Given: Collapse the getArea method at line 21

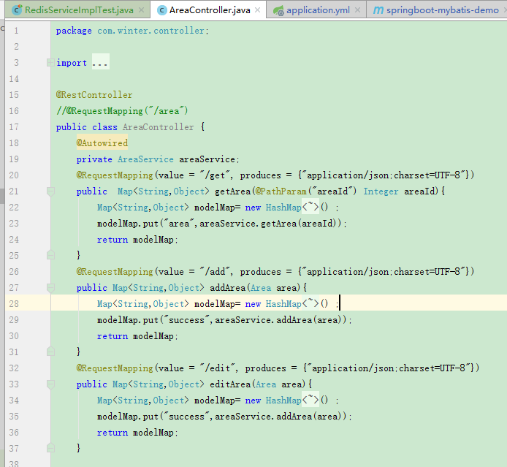Looking at the screenshot, I should (50, 191).
